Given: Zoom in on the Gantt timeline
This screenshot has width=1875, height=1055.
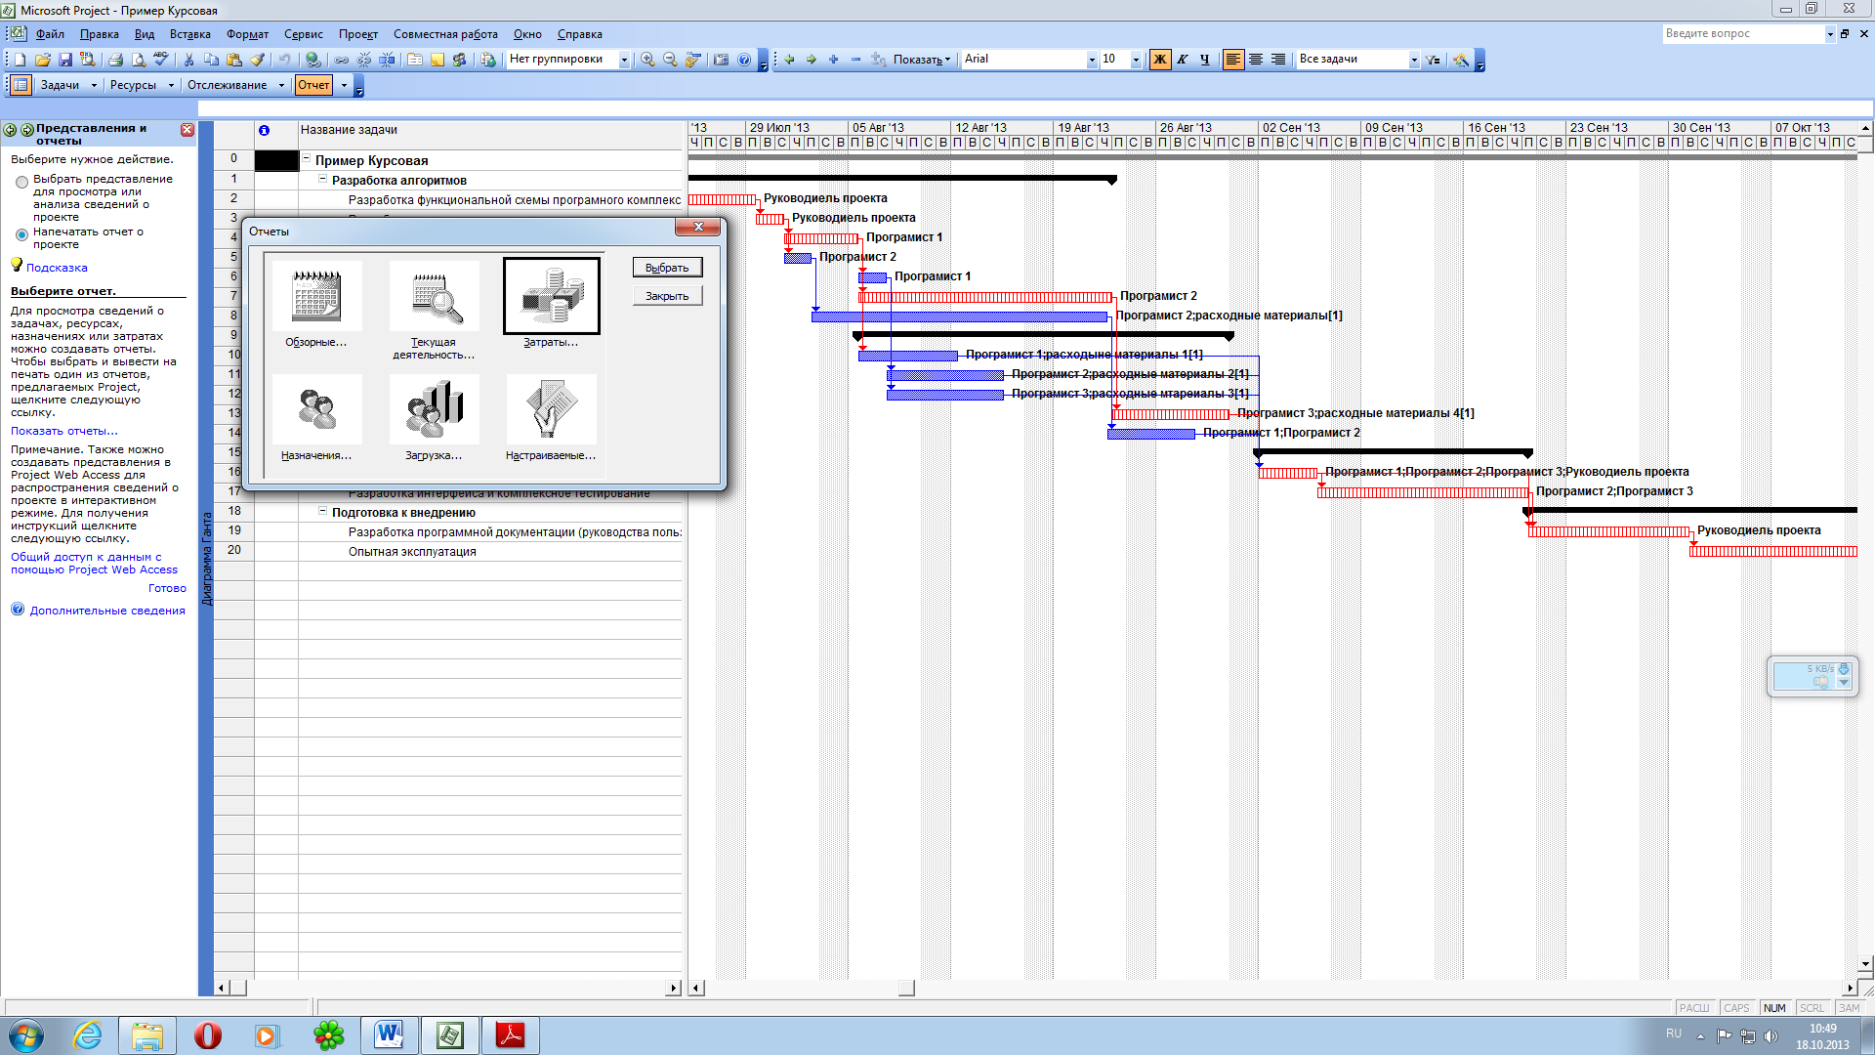Looking at the screenshot, I should [x=647, y=60].
